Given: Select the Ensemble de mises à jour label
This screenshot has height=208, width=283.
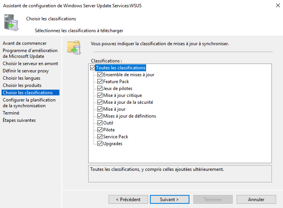Looking at the screenshot, I should pyautogui.click(x=129, y=75).
